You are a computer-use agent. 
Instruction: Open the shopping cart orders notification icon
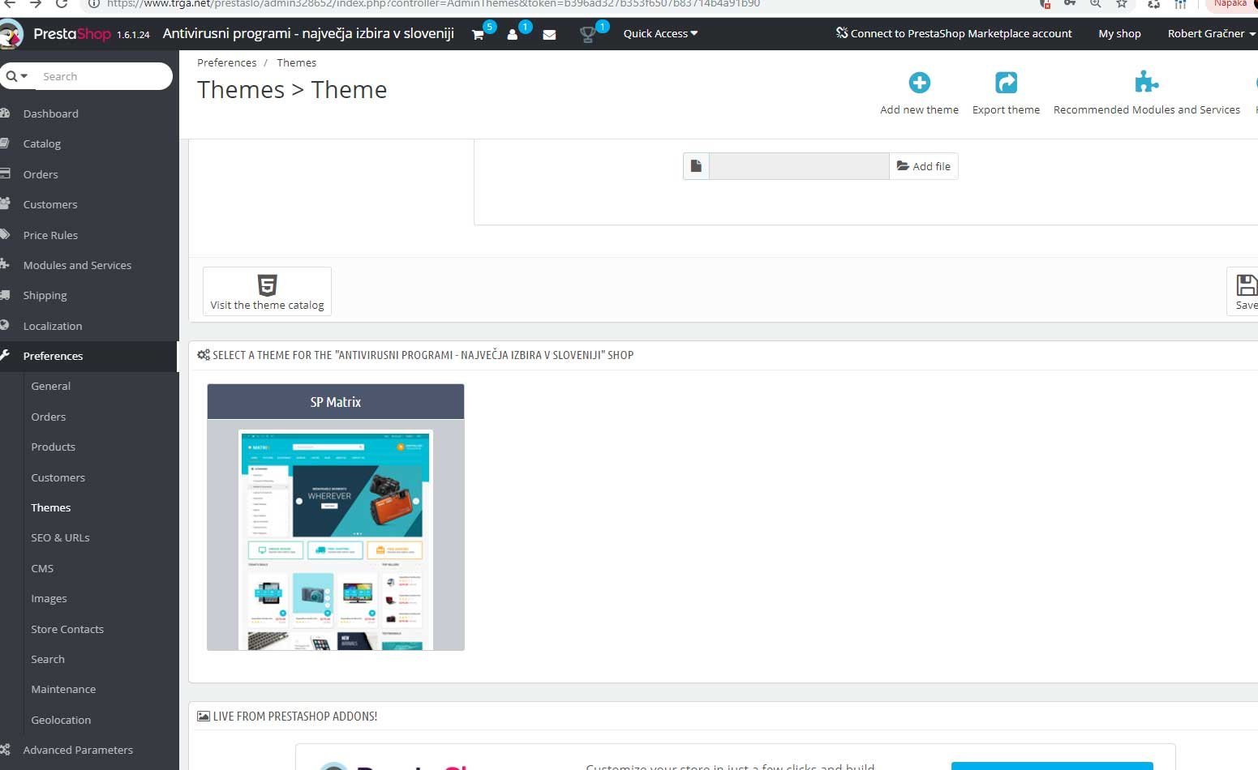pyautogui.click(x=478, y=34)
